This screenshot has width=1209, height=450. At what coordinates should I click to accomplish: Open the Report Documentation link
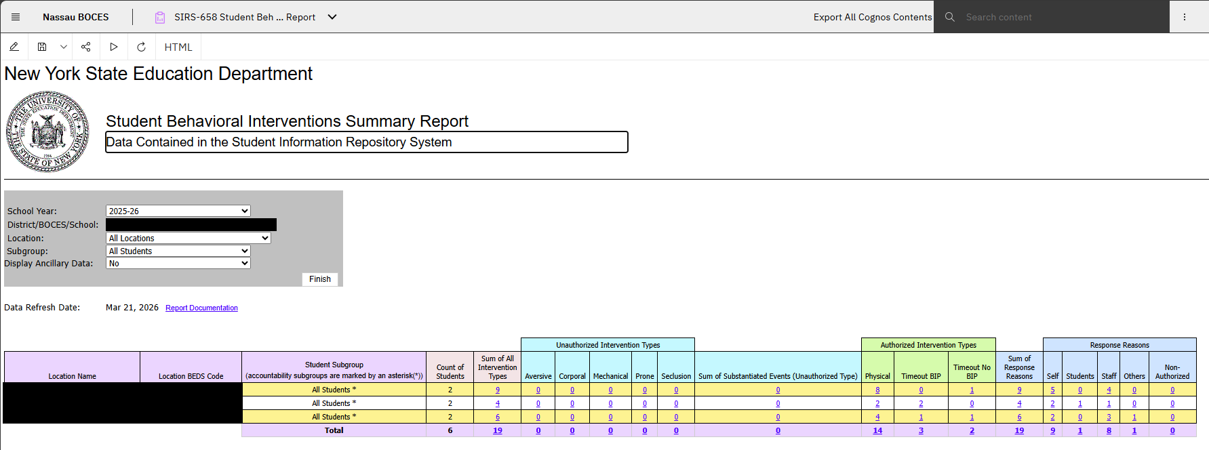click(201, 308)
